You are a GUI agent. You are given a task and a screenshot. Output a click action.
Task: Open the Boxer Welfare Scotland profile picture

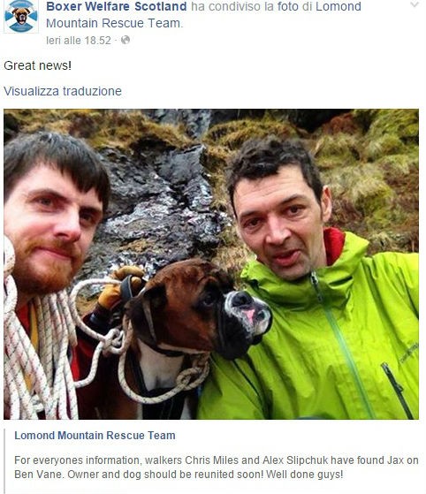[x=21, y=17]
